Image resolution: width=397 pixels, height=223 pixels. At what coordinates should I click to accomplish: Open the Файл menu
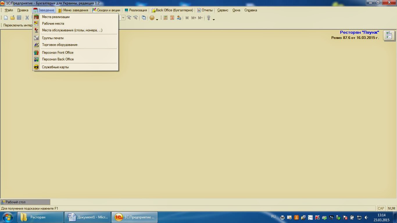tap(9, 10)
